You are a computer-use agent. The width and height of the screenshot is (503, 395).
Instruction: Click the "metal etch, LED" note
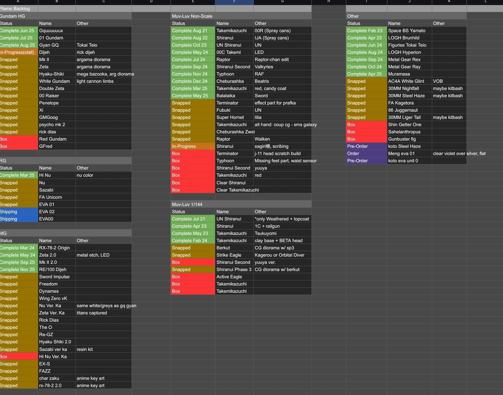[104, 255]
